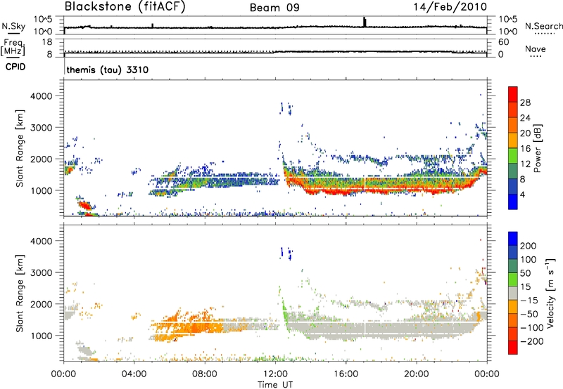This screenshot has height=389, width=563.
Task: Click the '04:00' time tick label
Action: click(x=134, y=374)
